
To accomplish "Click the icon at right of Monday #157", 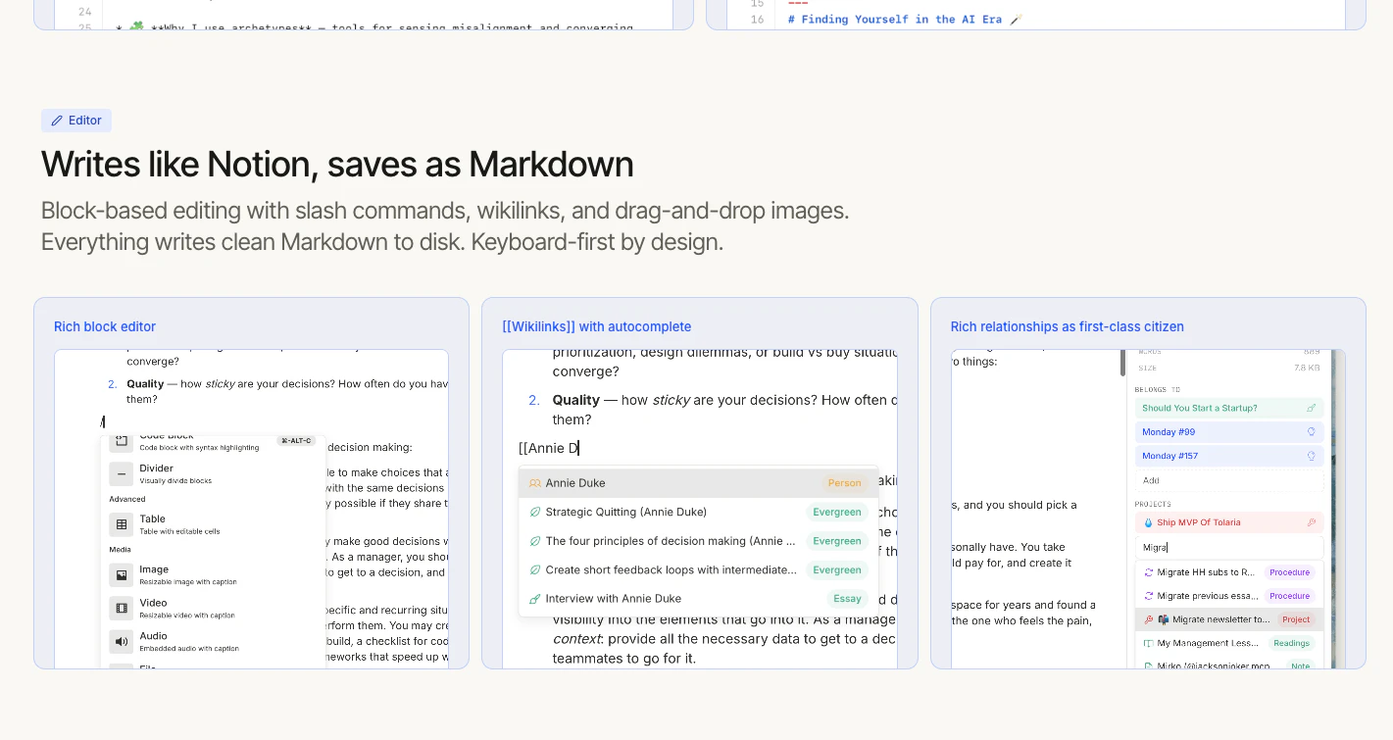I will 1312,456.
